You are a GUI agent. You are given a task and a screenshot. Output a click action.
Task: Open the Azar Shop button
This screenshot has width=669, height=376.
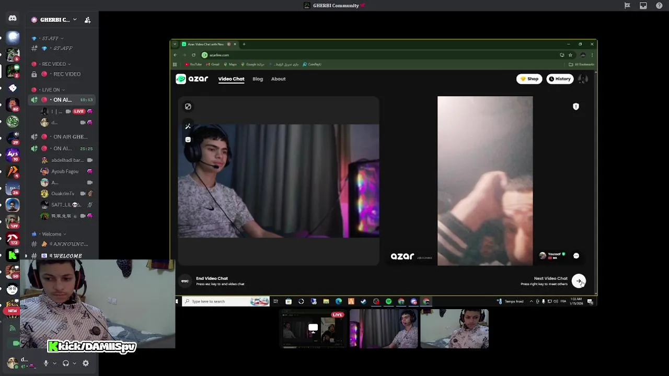pos(529,79)
